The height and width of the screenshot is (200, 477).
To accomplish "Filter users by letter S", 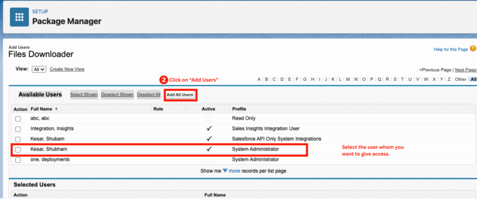I will coord(395,80).
